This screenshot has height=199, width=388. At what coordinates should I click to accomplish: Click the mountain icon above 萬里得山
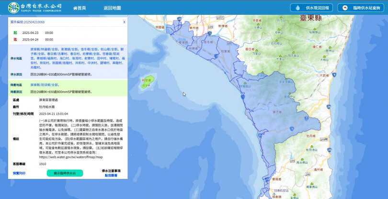[312, 184]
